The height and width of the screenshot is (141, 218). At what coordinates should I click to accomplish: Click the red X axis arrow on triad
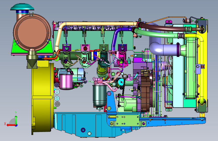coord(11,125)
